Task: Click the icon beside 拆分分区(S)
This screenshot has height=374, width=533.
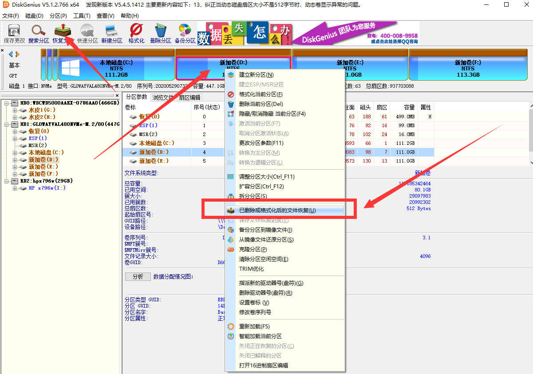Action: [230, 196]
